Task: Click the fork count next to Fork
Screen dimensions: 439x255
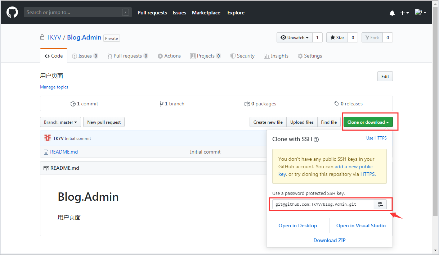Action: (x=388, y=37)
